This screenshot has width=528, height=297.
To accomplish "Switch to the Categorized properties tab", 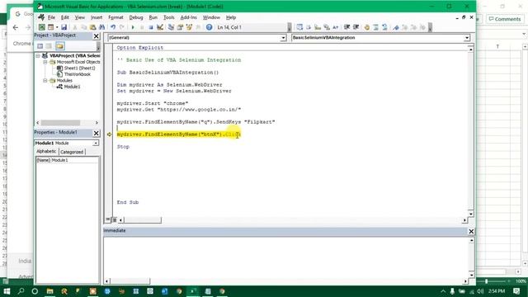I will click(72, 152).
